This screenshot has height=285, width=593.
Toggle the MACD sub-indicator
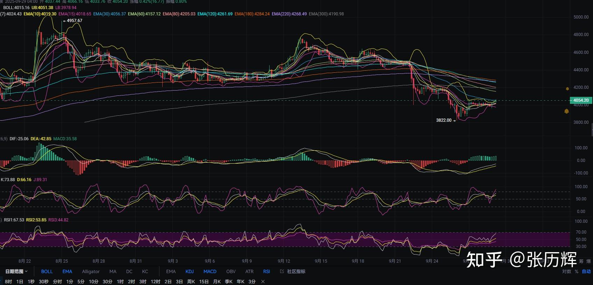pyautogui.click(x=210, y=271)
